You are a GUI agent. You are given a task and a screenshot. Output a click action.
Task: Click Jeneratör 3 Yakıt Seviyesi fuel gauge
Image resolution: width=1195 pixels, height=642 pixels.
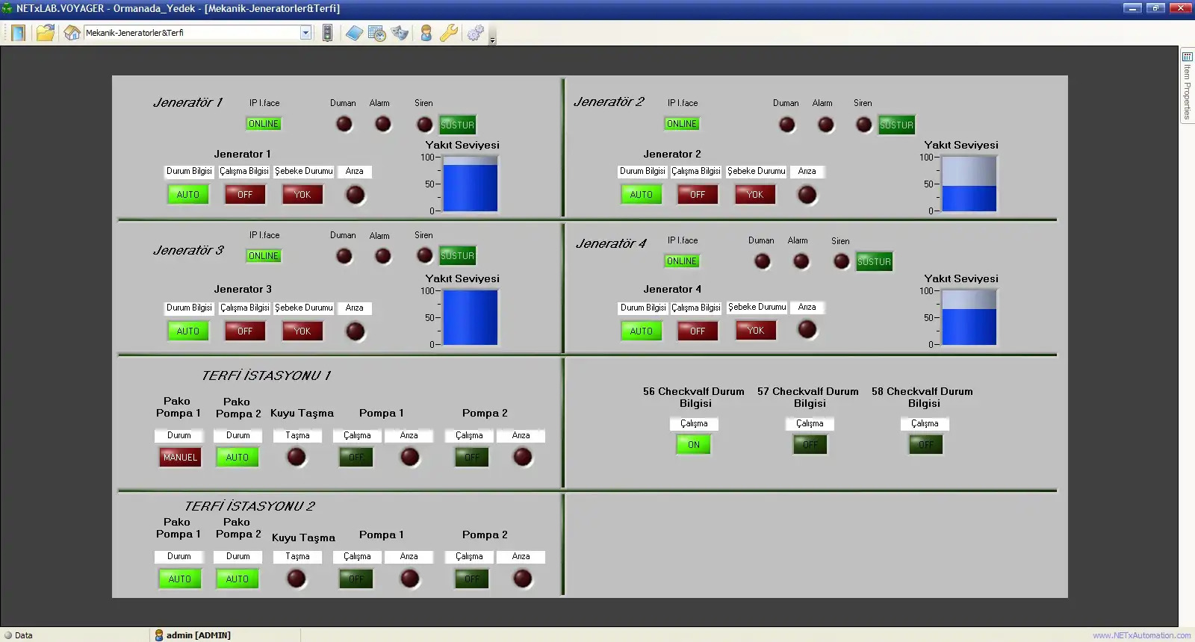tap(471, 318)
